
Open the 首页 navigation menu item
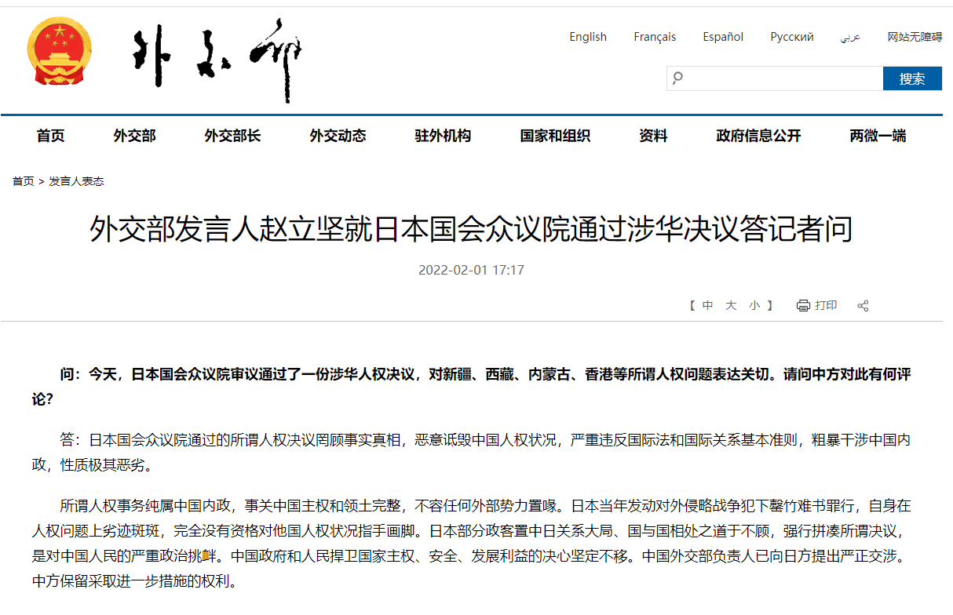point(50,135)
